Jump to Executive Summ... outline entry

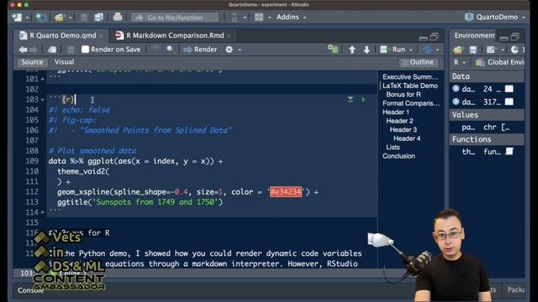tap(410, 76)
